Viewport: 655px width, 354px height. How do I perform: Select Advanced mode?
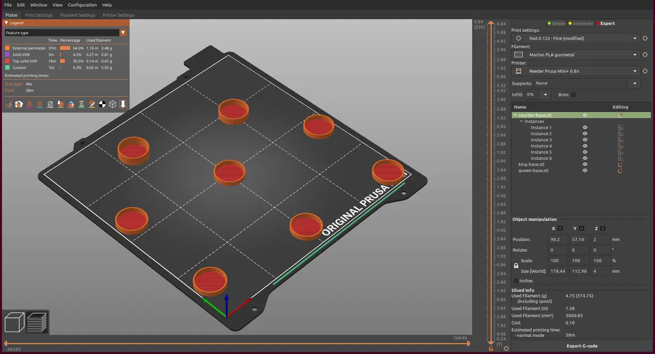point(581,23)
